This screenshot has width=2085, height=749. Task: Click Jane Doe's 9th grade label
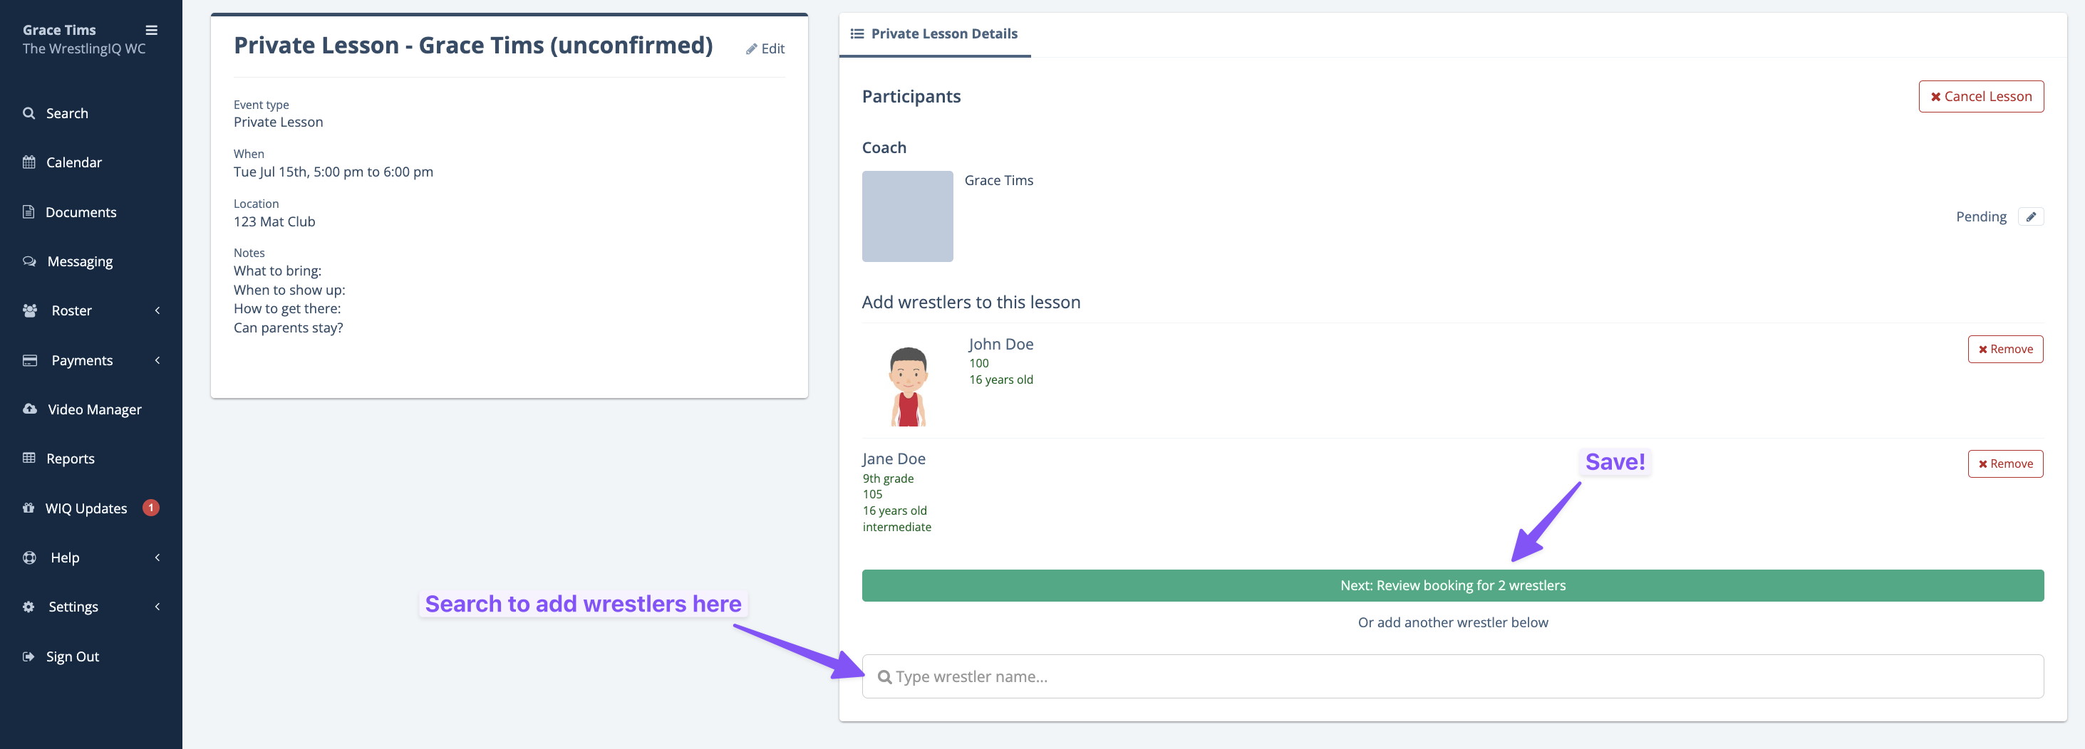[x=888, y=479]
